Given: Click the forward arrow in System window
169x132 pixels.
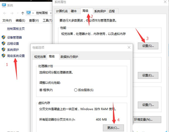Looking at the screenshot, I should pos(12,13).
